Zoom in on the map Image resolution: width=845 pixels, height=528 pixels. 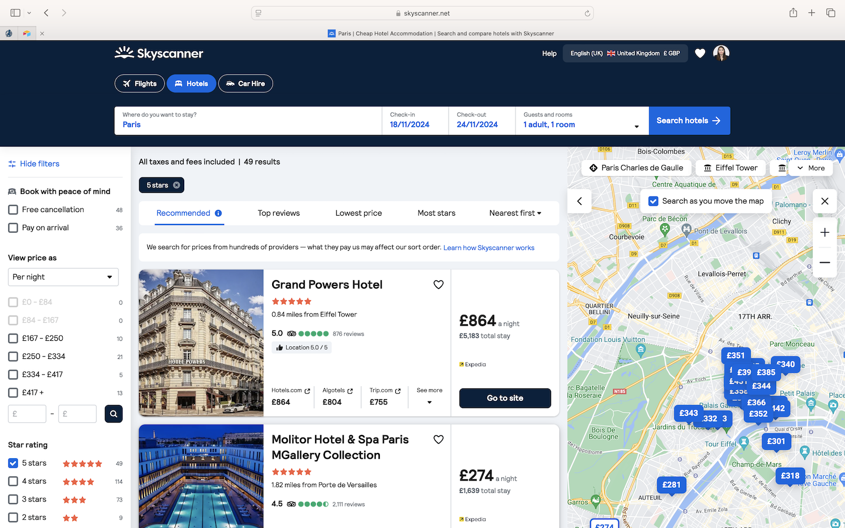pyautogui.click(x=825, y=233)
